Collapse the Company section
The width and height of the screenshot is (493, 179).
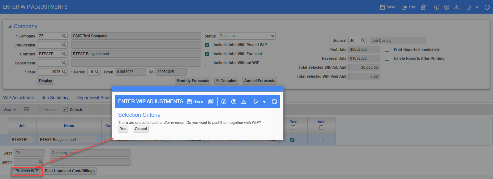pyautogui.click(x=10, y=26)
